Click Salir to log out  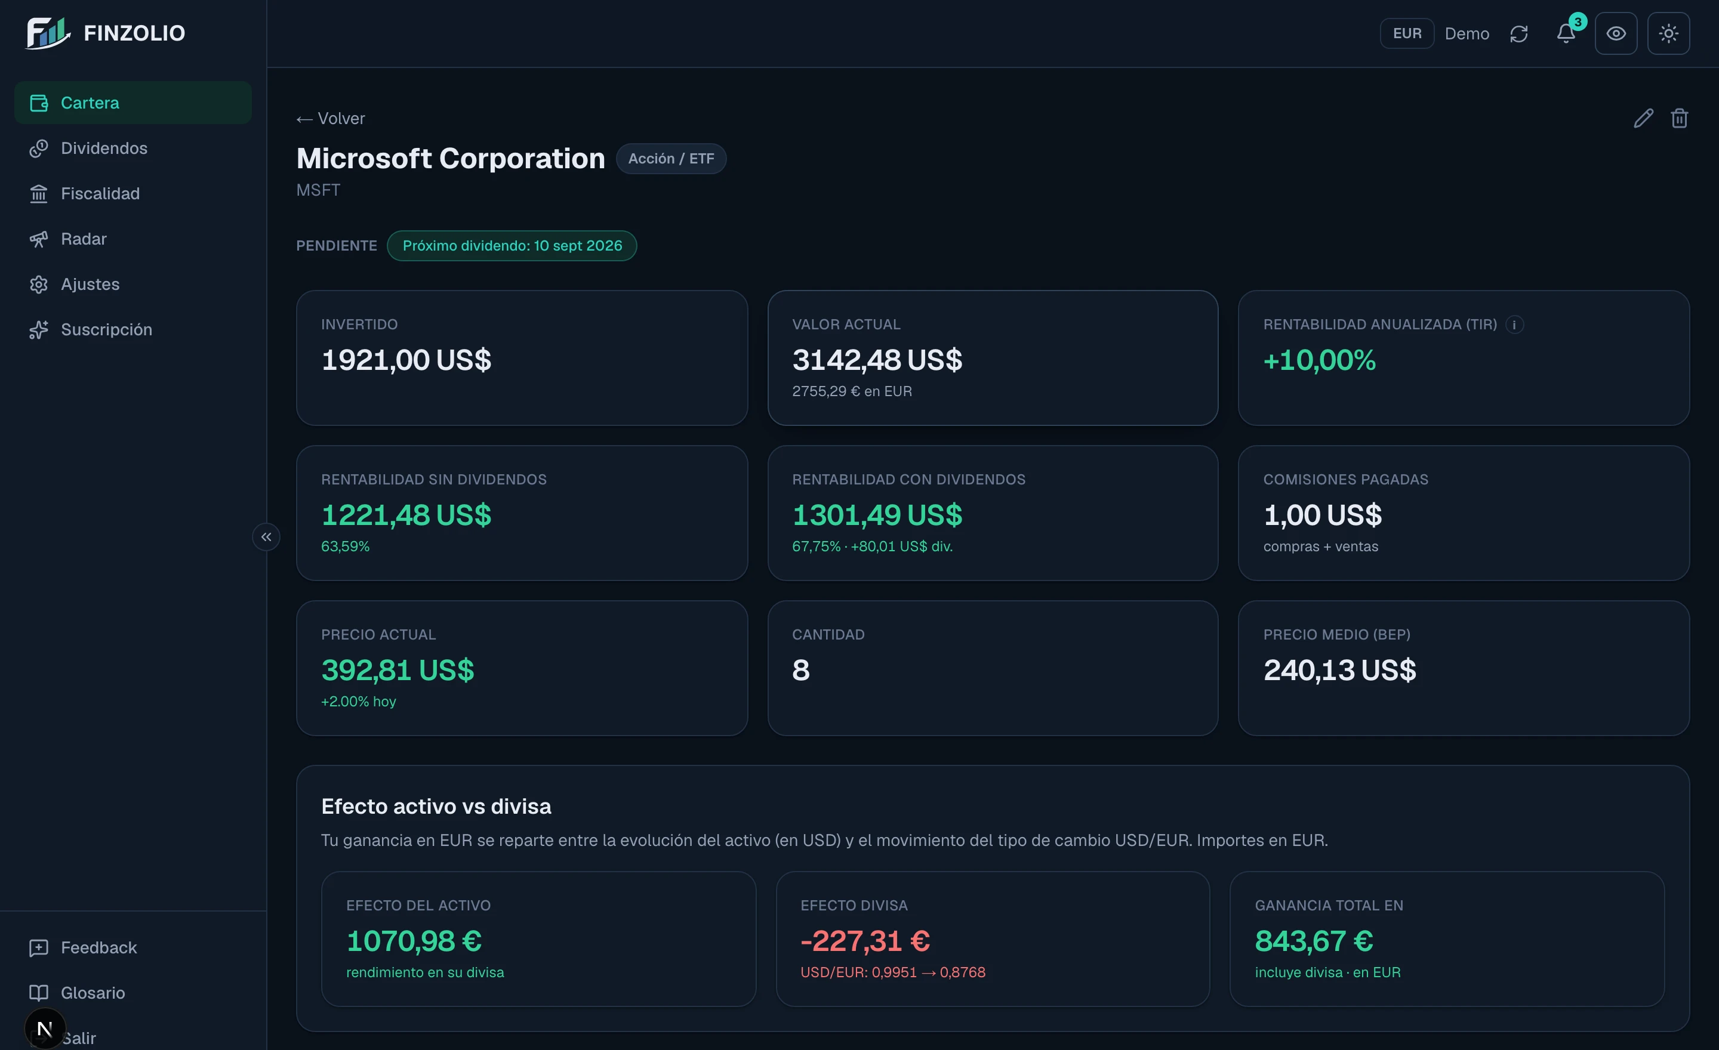point(79,1038)
